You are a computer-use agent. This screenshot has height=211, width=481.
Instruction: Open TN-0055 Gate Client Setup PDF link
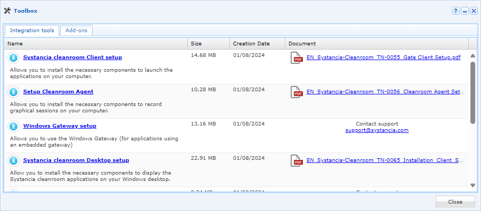(x=383, y=57)
